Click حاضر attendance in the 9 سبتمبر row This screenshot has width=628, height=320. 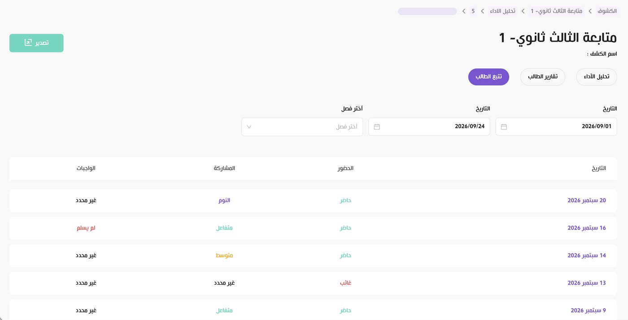pos(345,311)
